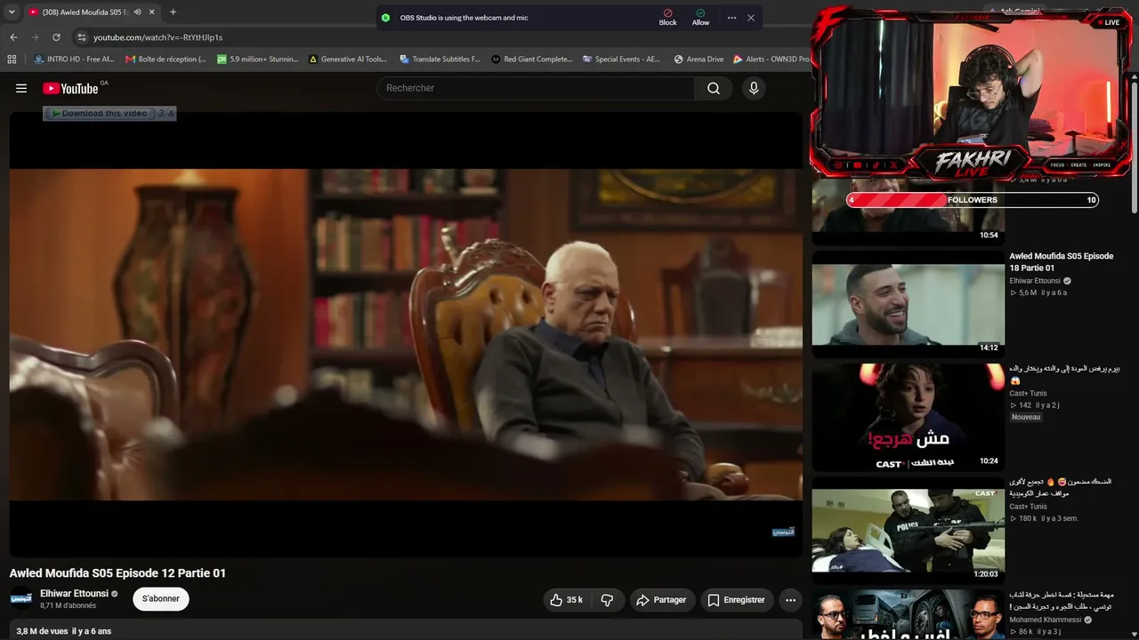Dismiss the OBS Studio notification

[x=751, y=18]
